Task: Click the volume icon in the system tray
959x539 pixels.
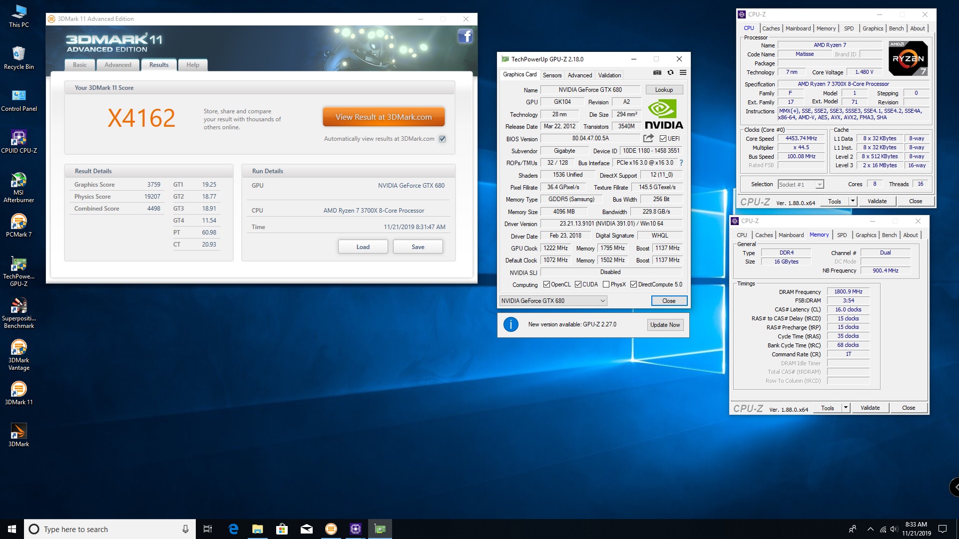Action: click(x=894, y=529)
